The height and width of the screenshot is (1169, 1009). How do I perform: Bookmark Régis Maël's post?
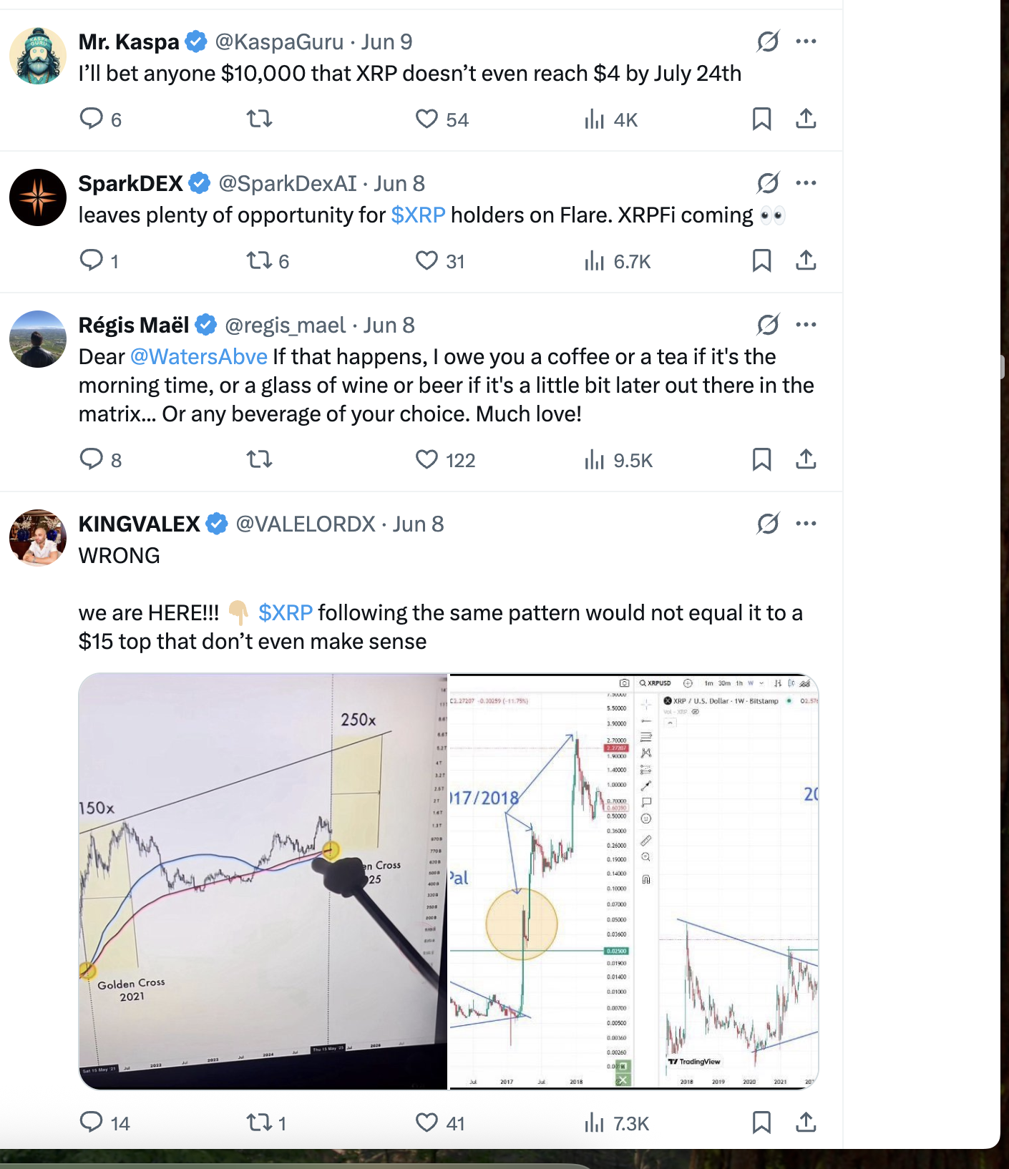click(x=761, y=459)
